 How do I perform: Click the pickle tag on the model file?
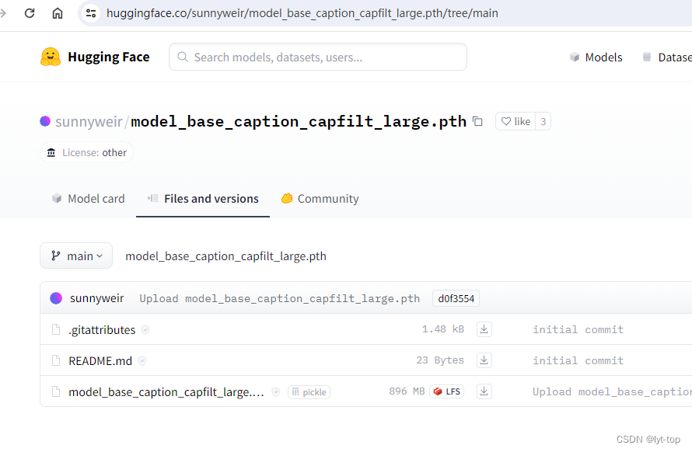309,392
